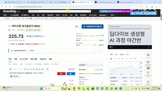Click the candlestick chart type icon

click(11, 69)
